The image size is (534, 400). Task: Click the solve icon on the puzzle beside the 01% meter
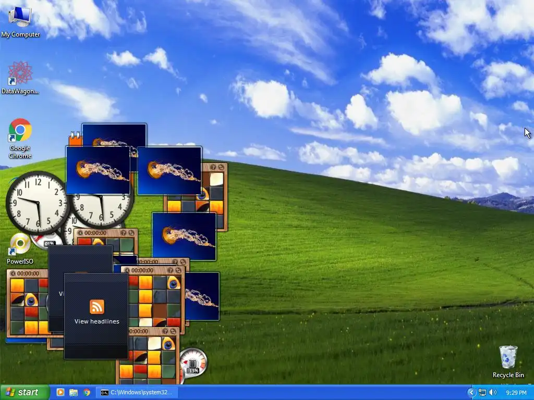(131, 233)
